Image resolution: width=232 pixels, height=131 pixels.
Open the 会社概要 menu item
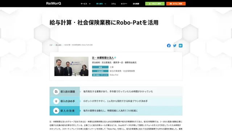(136, 4)
